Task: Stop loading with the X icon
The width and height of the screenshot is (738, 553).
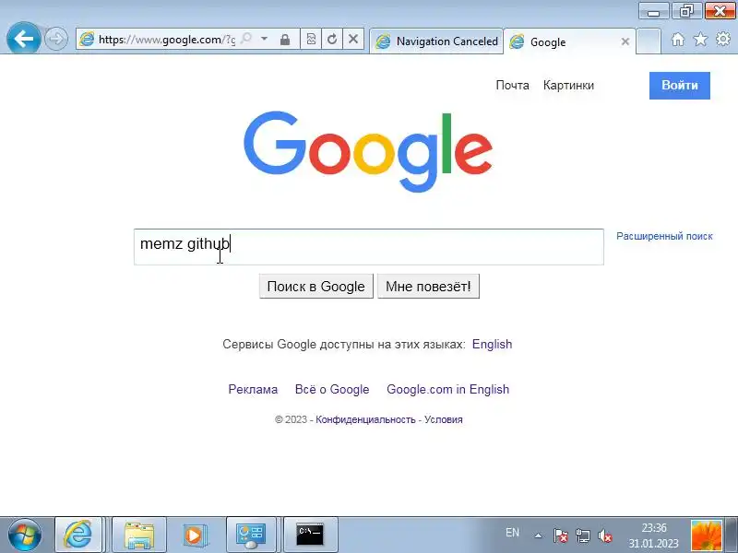Action: pos(353,39)
